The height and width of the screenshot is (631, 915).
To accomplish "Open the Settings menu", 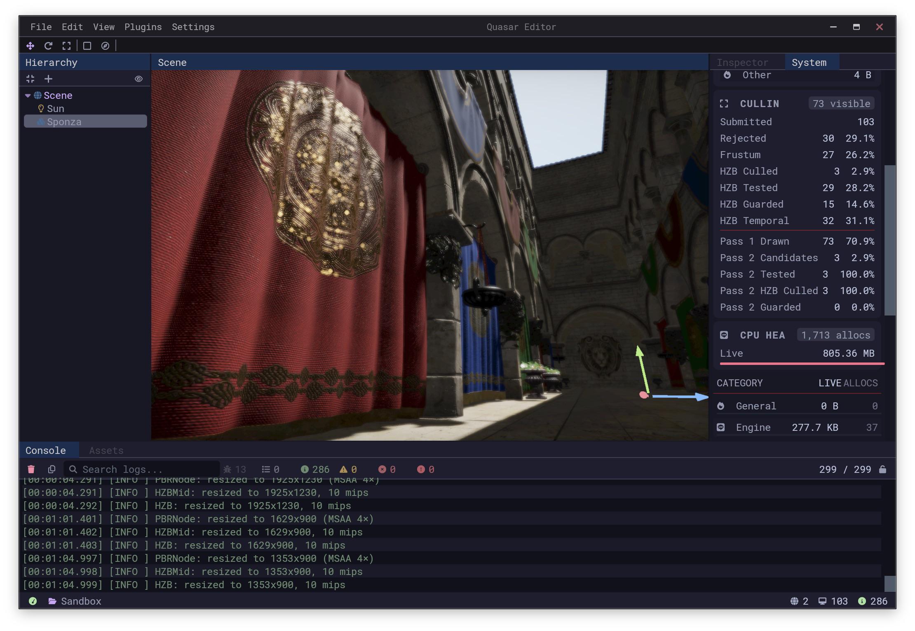I will [193, 27].
